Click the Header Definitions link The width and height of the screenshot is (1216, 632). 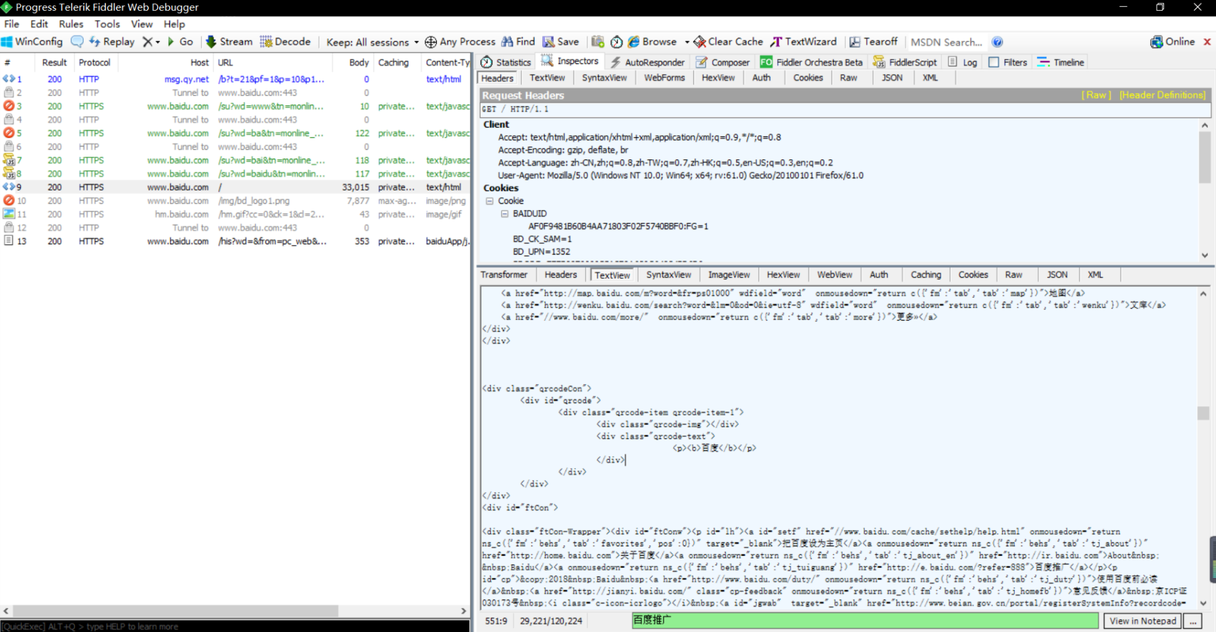pyautogui.click(x=1163, y=95)
